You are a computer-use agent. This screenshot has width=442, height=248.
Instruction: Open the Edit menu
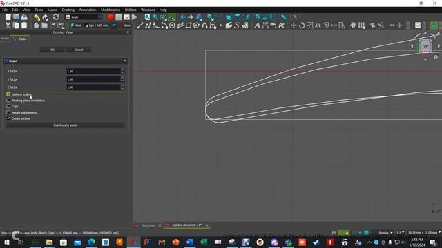click(15, 10)
